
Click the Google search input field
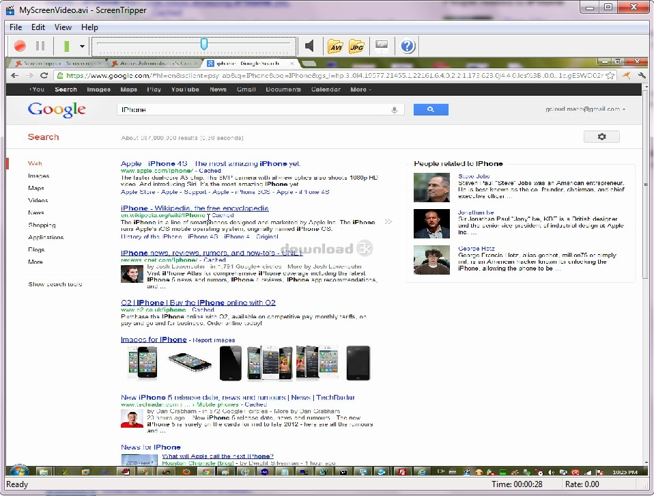click(253, 109)
